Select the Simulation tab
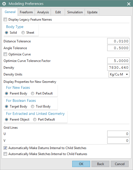This screenshot has width=133, height=170. [x=75, y=12]
